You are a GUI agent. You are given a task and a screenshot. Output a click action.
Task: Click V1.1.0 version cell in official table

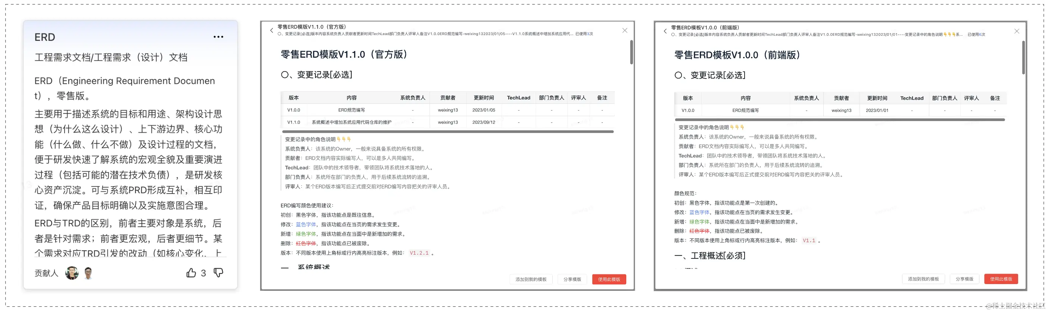pos(293,122)
